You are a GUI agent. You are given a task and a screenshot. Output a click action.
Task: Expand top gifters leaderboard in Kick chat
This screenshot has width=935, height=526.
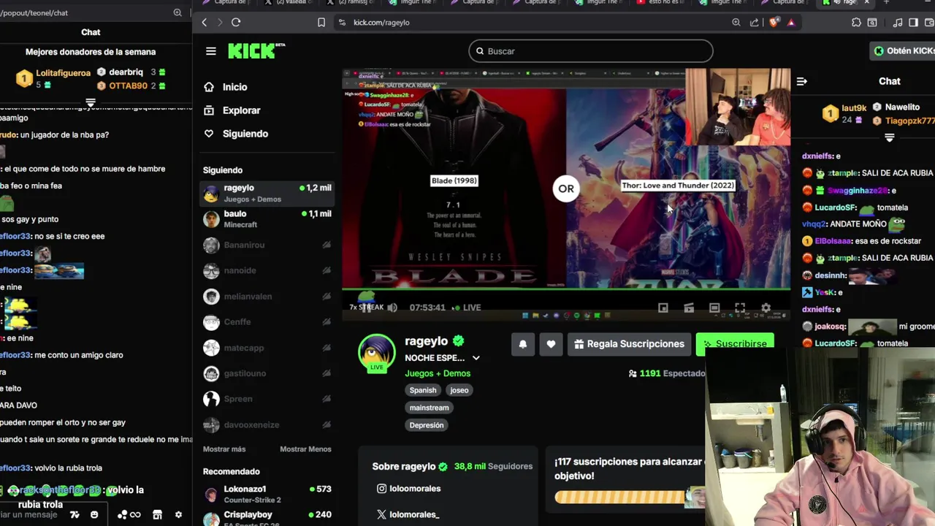pos(889,137)
